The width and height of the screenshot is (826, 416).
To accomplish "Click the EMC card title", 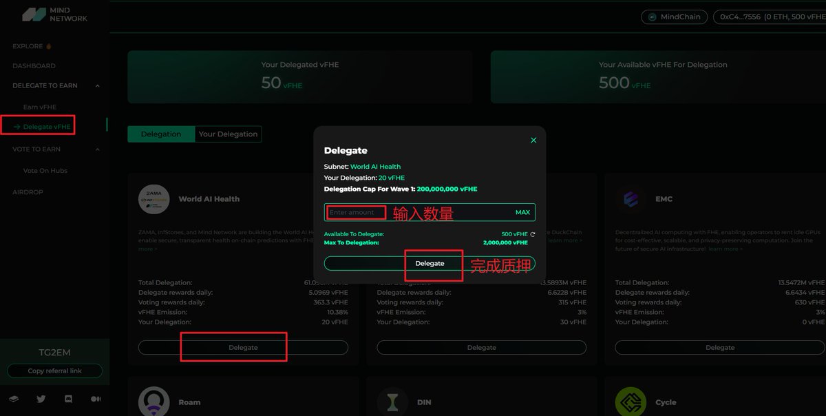I will pyautogui.click(x=664, y=199).
